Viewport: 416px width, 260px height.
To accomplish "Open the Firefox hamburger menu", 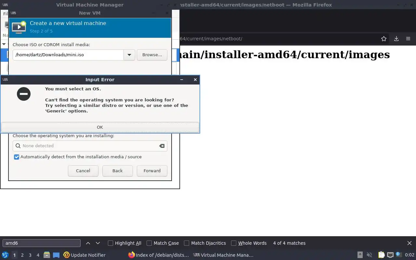I will tap(408, 39).
